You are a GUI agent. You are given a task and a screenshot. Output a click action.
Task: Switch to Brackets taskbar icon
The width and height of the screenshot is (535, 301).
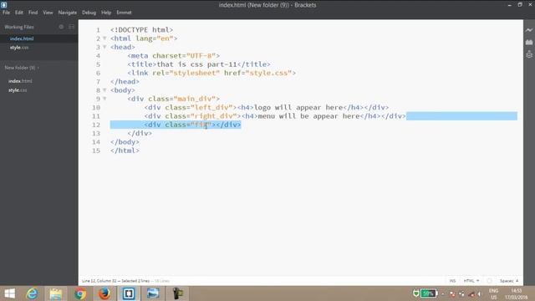click(129, 293)
